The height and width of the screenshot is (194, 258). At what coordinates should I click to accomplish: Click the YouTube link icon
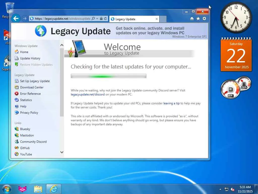pyautogui.click(x=17, y=154)
